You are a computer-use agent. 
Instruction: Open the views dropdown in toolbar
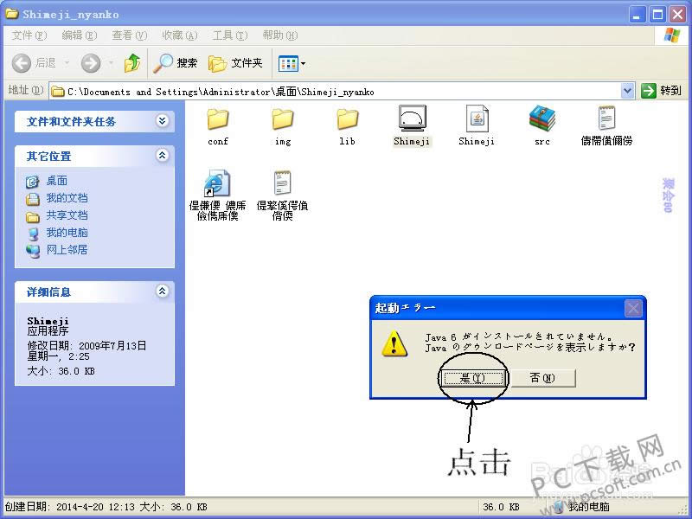pos(292,63)
